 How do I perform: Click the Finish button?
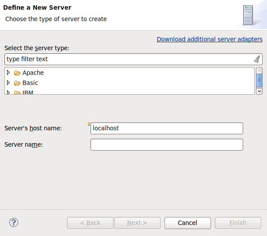point(237,223)
